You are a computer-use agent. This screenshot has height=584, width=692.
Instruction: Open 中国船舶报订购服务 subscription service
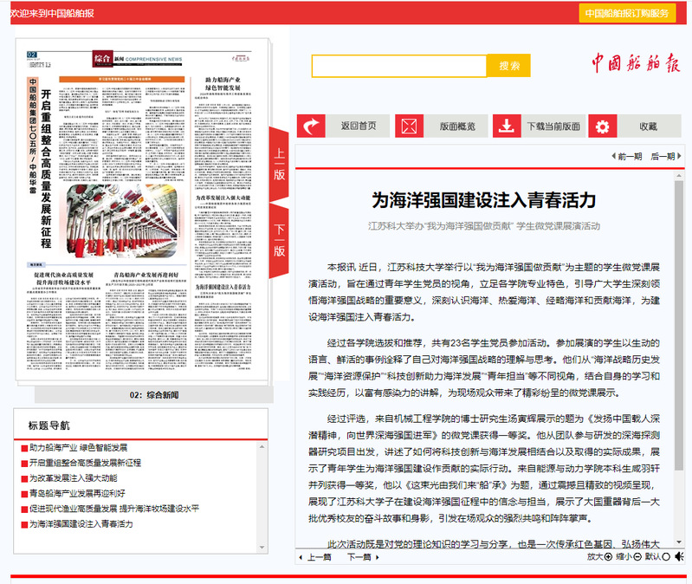coord(626,13)
